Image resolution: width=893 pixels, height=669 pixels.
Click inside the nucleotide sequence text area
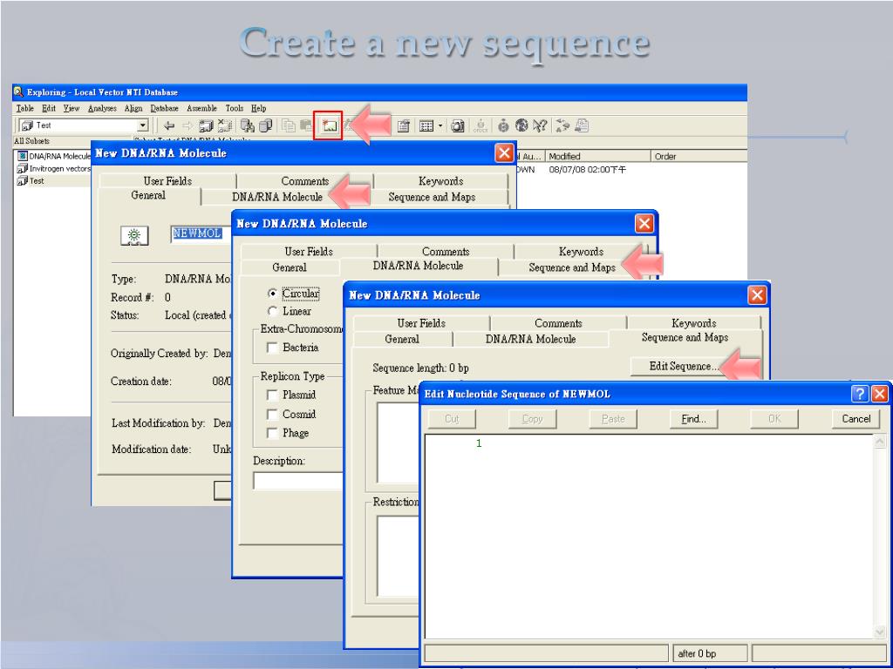coord(649,537)
